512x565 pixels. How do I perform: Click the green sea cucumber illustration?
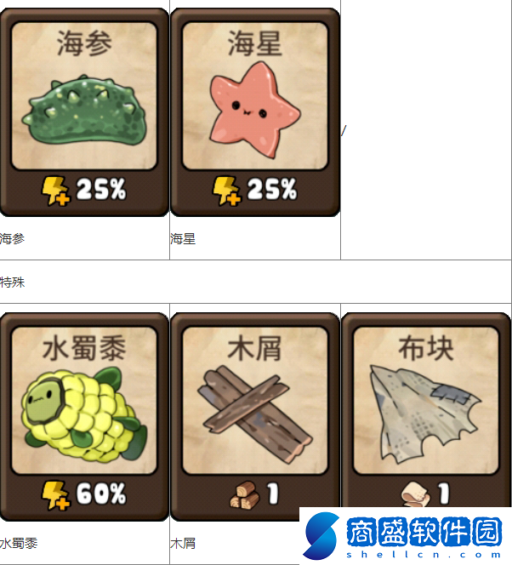coord(84,111)
